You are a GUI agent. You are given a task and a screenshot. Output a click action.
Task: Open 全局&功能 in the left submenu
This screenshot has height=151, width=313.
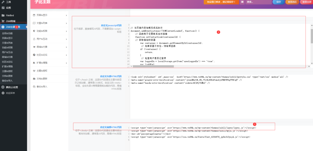click(7, 33)
